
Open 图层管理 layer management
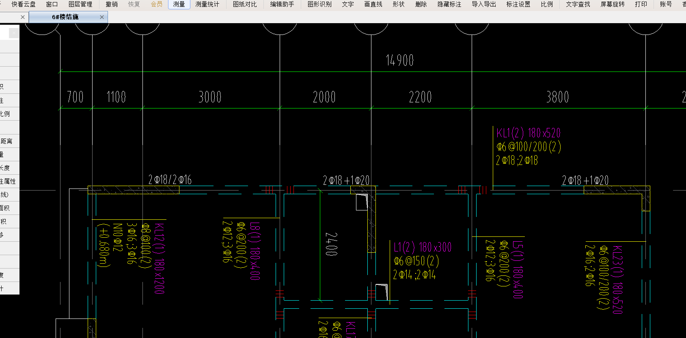pos(80,4)
